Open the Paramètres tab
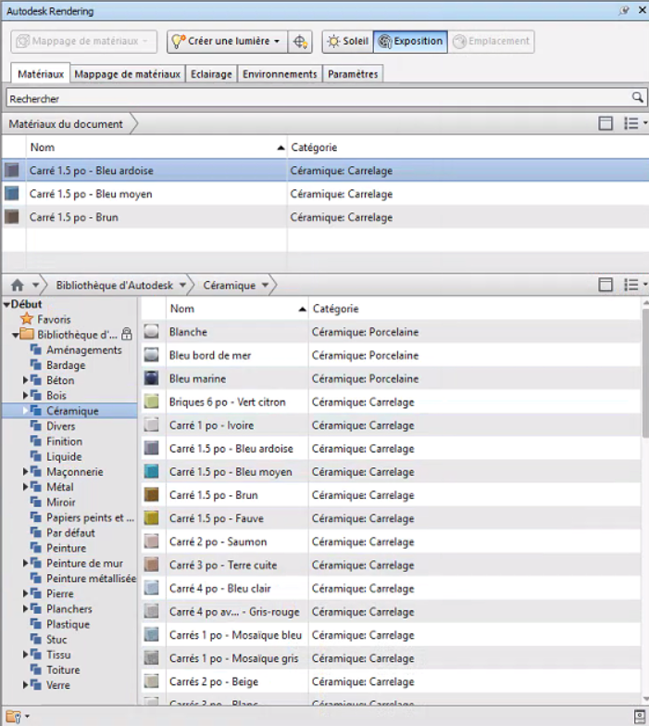This screenshot has width=649, height=726. point(353,74)
